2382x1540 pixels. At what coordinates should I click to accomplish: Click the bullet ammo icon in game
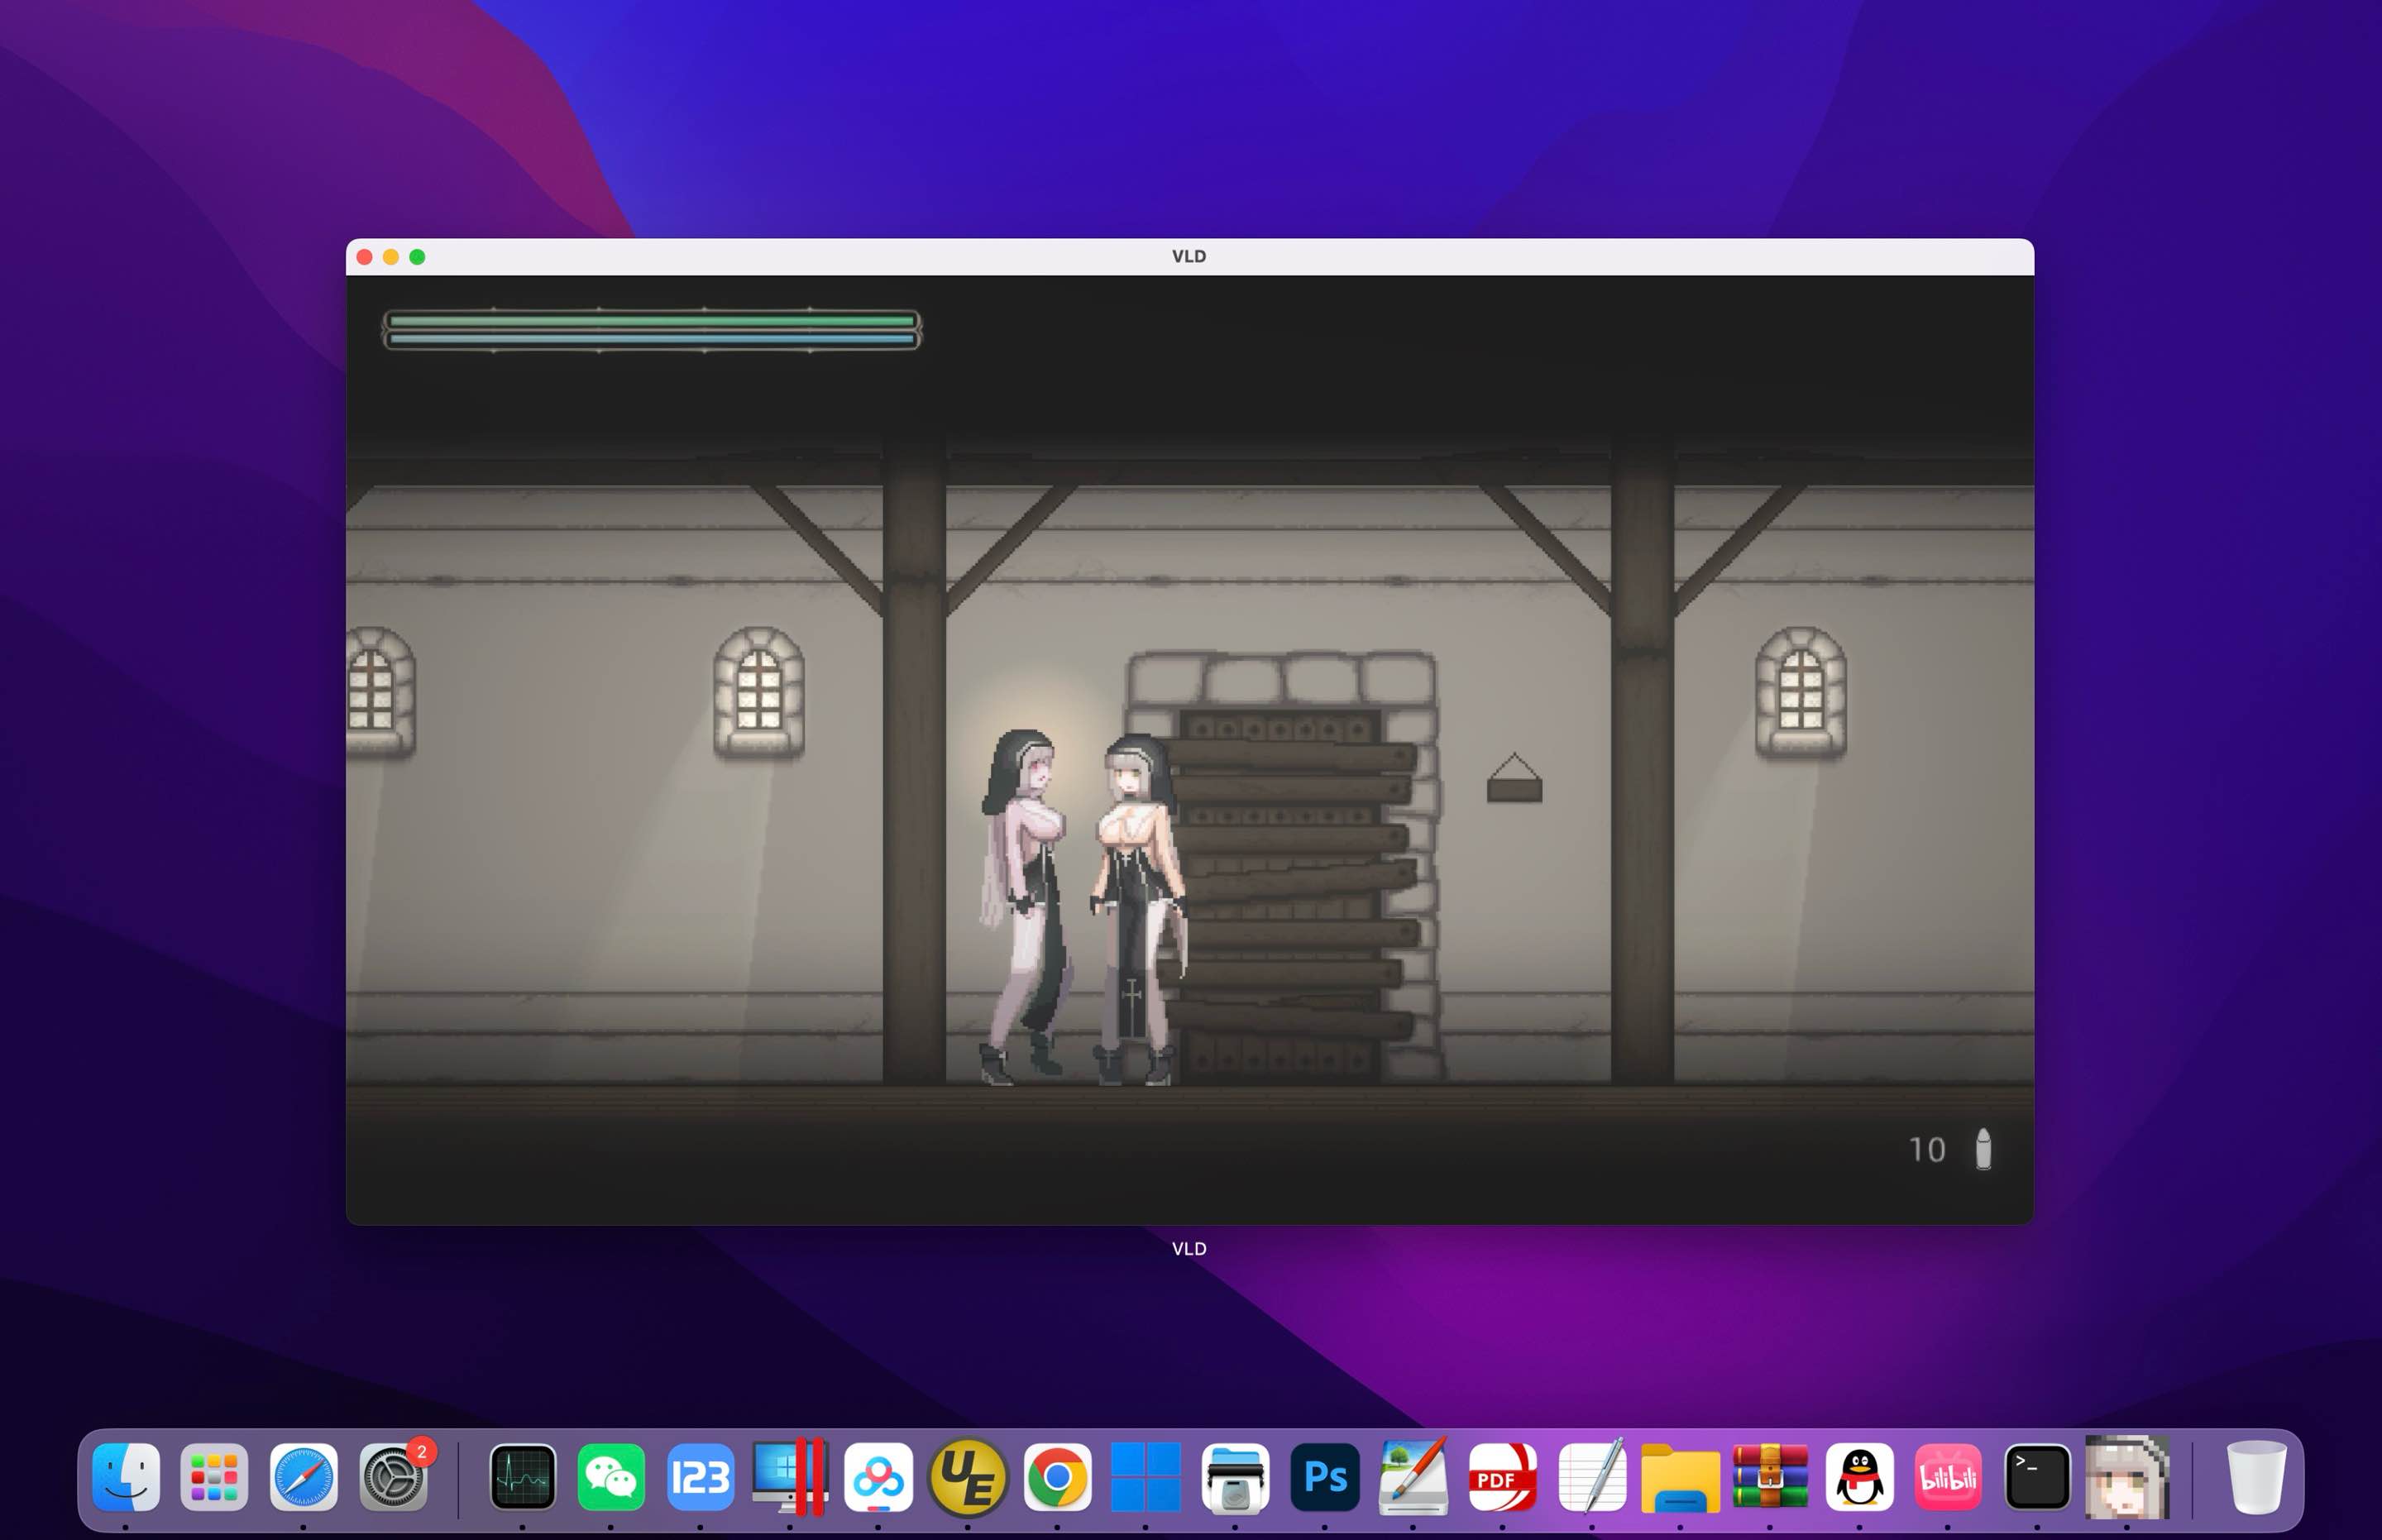1983,1149
